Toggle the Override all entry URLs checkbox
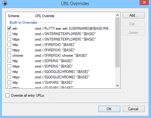This screenshot has height=118, width=151. (x=7, y=95)
